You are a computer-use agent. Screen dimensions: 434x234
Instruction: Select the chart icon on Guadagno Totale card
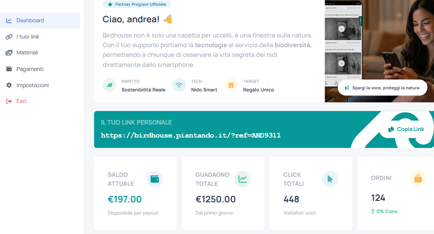242,179
